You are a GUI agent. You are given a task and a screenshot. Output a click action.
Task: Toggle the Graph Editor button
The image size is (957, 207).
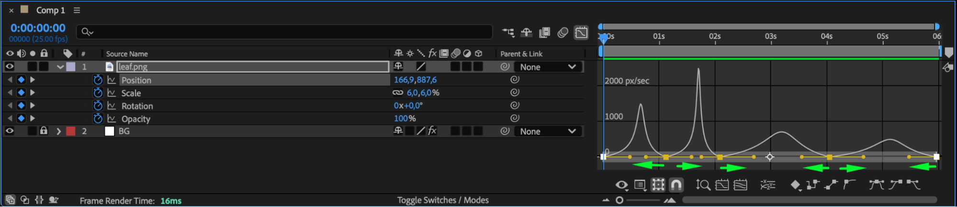click(581, 32)
